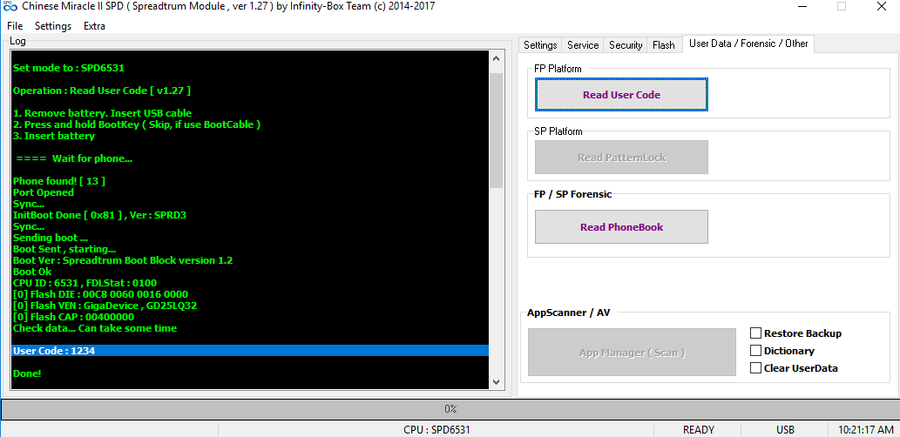The height and width of the screenshot is (437, 900).
Task: Open the File menu
Action: pos(15,26)
